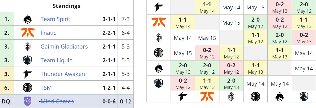This screenshot has width=316, height=108.
Task: Open the Gaimin Gladiators link
Action: [x=64, y=47]
